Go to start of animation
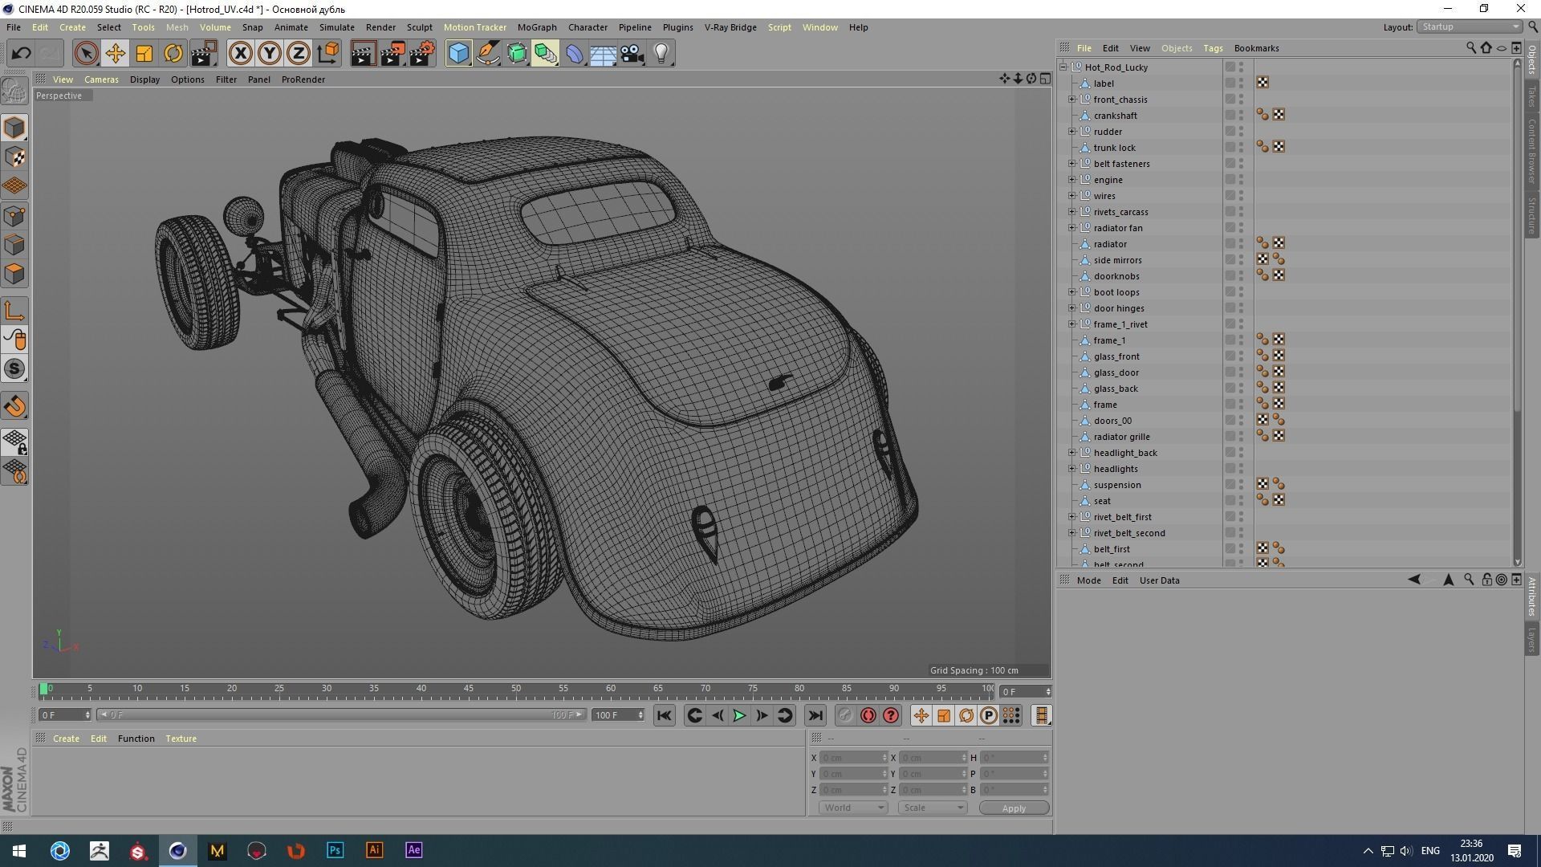 (664, 715)
